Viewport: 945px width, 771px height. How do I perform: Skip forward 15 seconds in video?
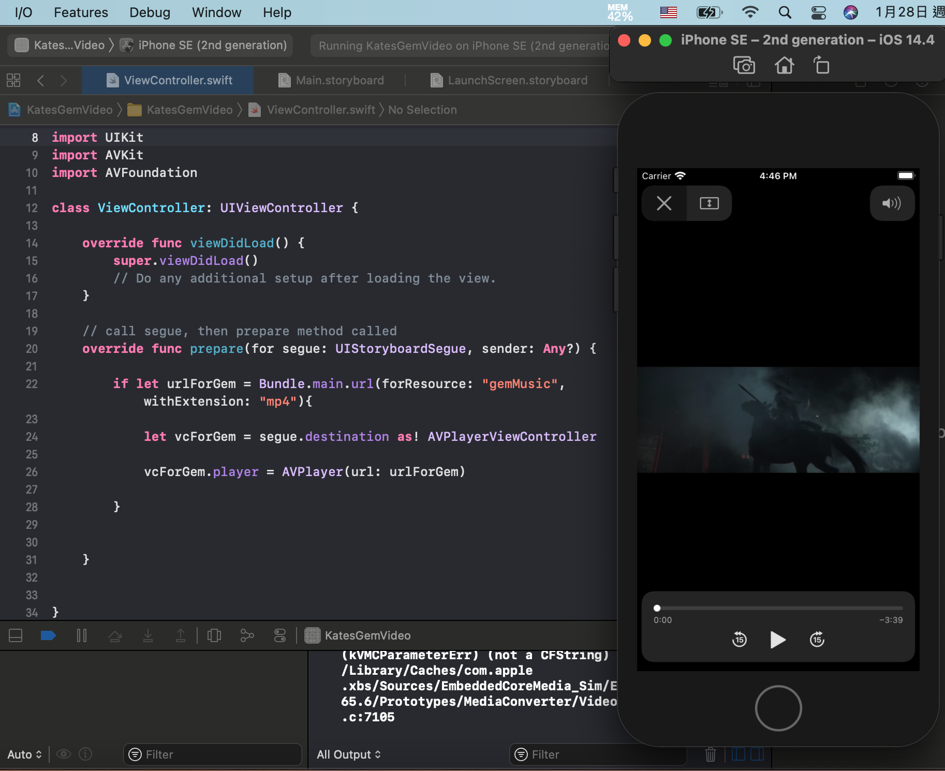(817, 640)
